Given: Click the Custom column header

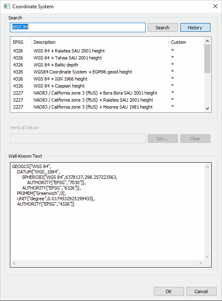Looking at the screenshot, I should click(186, 42).
